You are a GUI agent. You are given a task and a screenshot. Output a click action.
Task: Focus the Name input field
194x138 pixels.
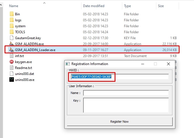coord(126,93)
